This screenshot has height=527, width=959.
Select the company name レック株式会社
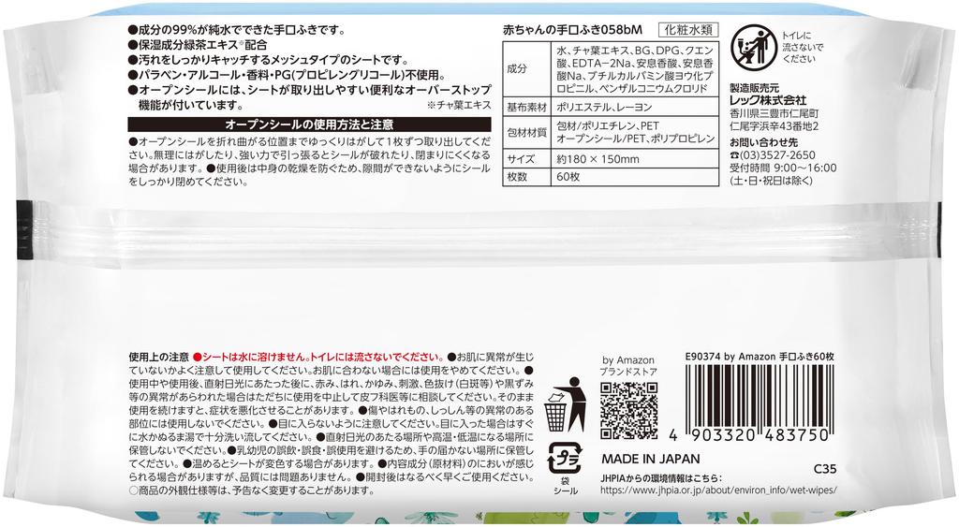[768, 100]
